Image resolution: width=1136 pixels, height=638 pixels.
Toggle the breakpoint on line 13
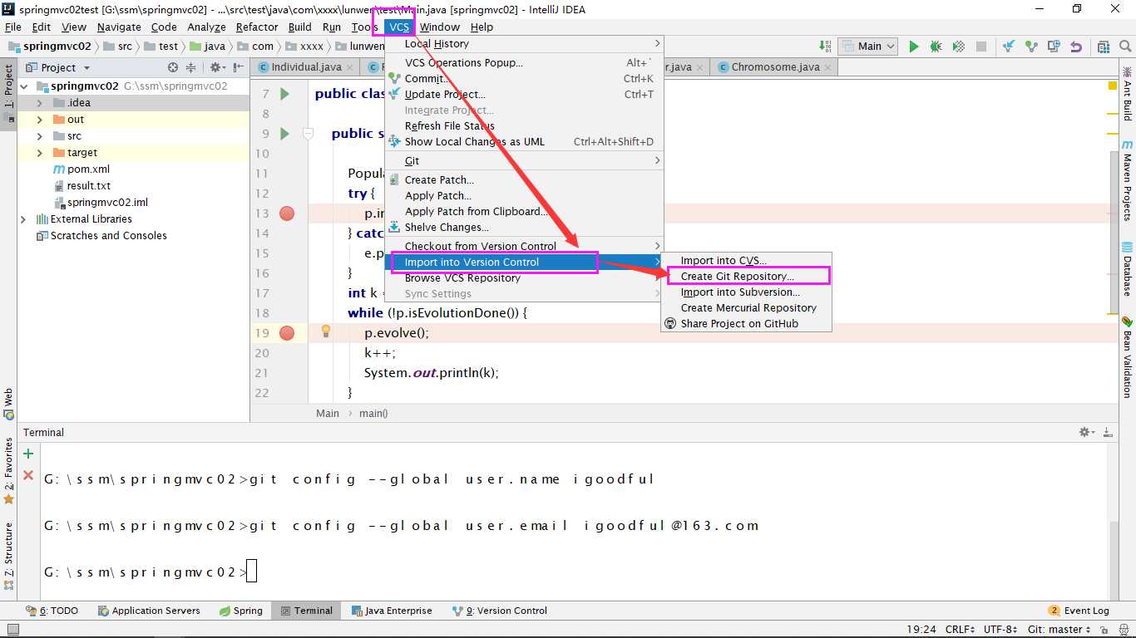pos(287,213)
